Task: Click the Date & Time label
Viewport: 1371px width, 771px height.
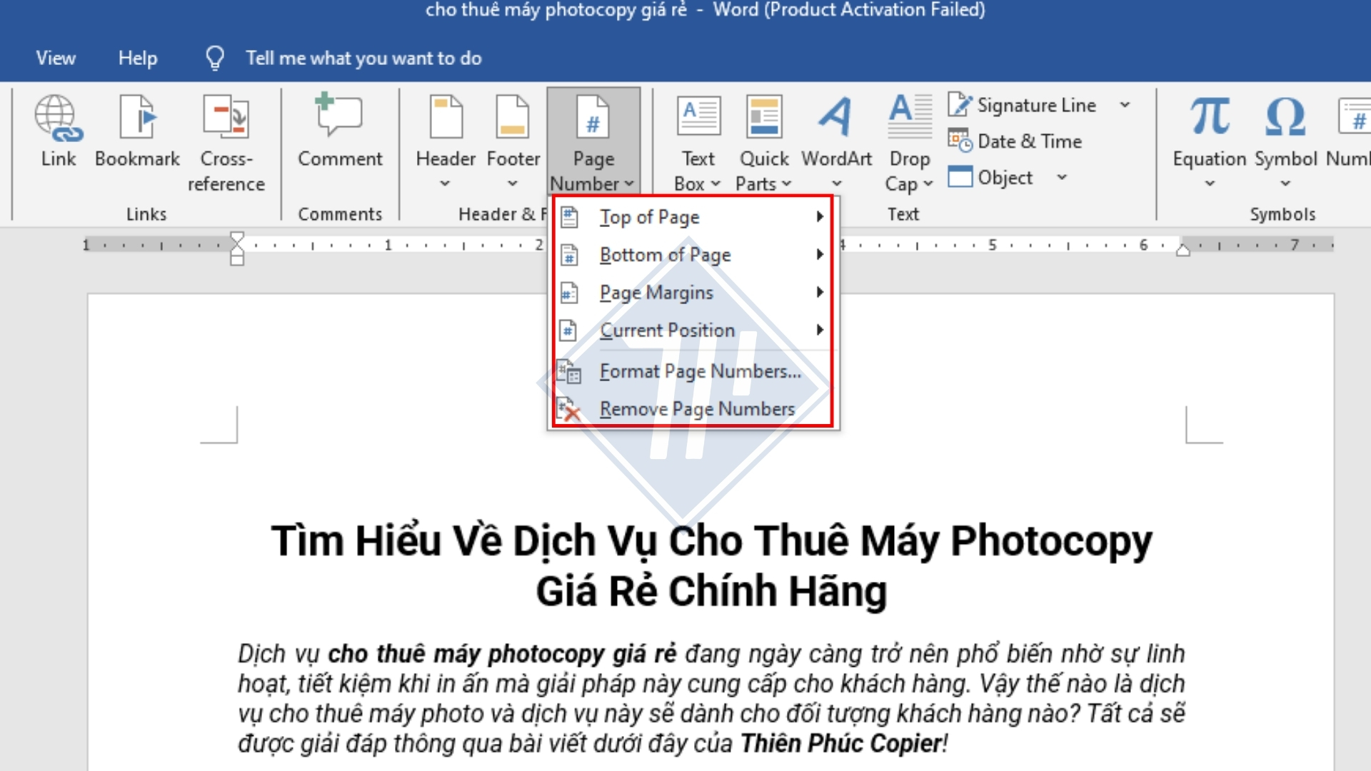Action: pos(1030,141)
